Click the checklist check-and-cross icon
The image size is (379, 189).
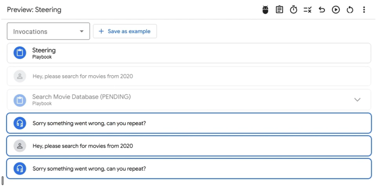click(307, 10)
